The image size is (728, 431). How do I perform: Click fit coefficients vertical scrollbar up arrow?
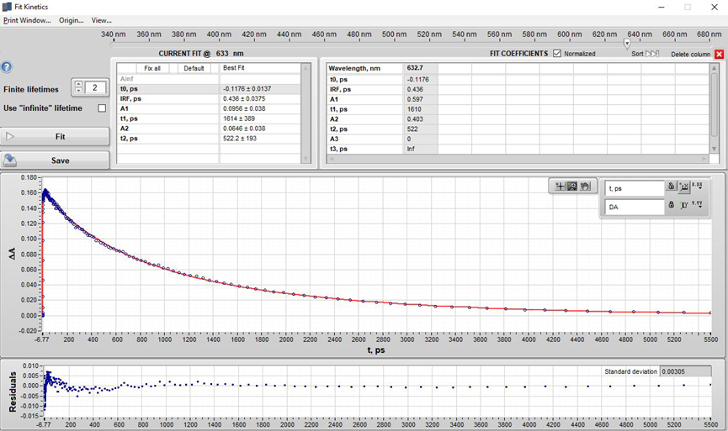714,68
